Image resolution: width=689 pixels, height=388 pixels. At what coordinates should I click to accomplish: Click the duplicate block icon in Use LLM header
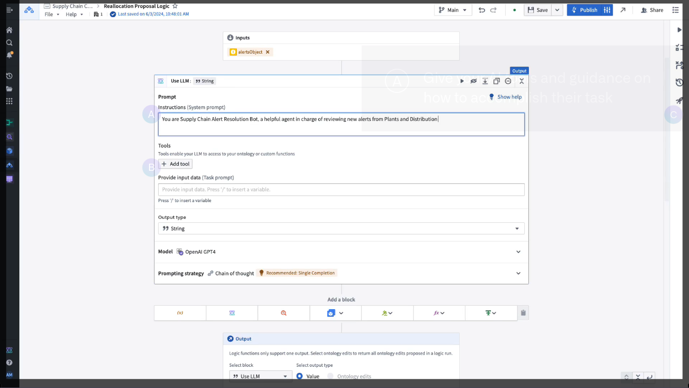point(497,81)
